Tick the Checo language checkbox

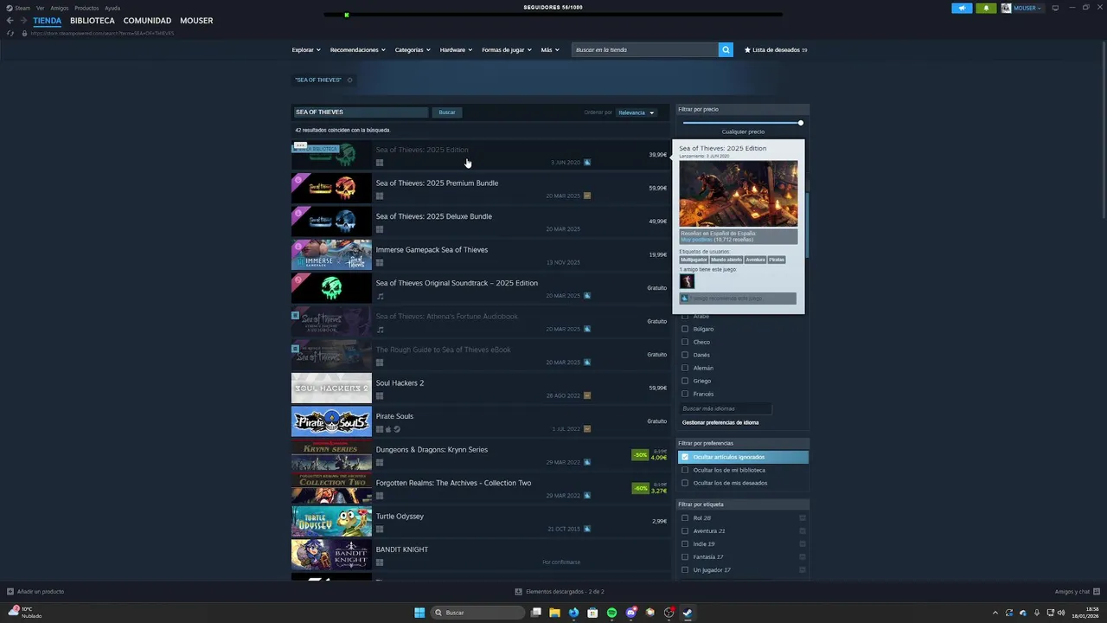[x=685, y=342]
